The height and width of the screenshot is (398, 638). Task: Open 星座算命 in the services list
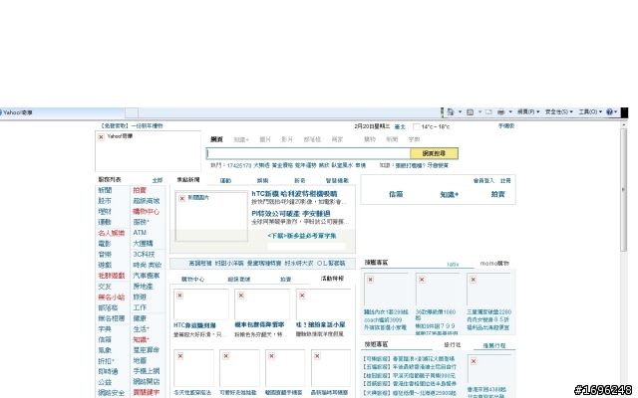tap(147, 349)
